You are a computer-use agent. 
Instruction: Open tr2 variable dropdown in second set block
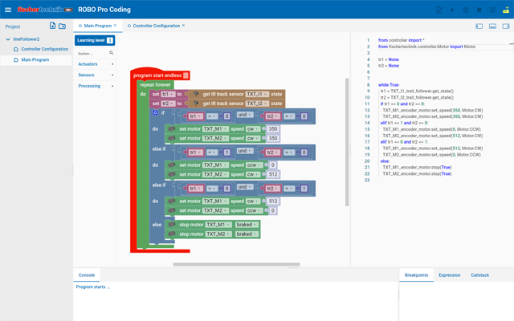(x=168, y=104)
